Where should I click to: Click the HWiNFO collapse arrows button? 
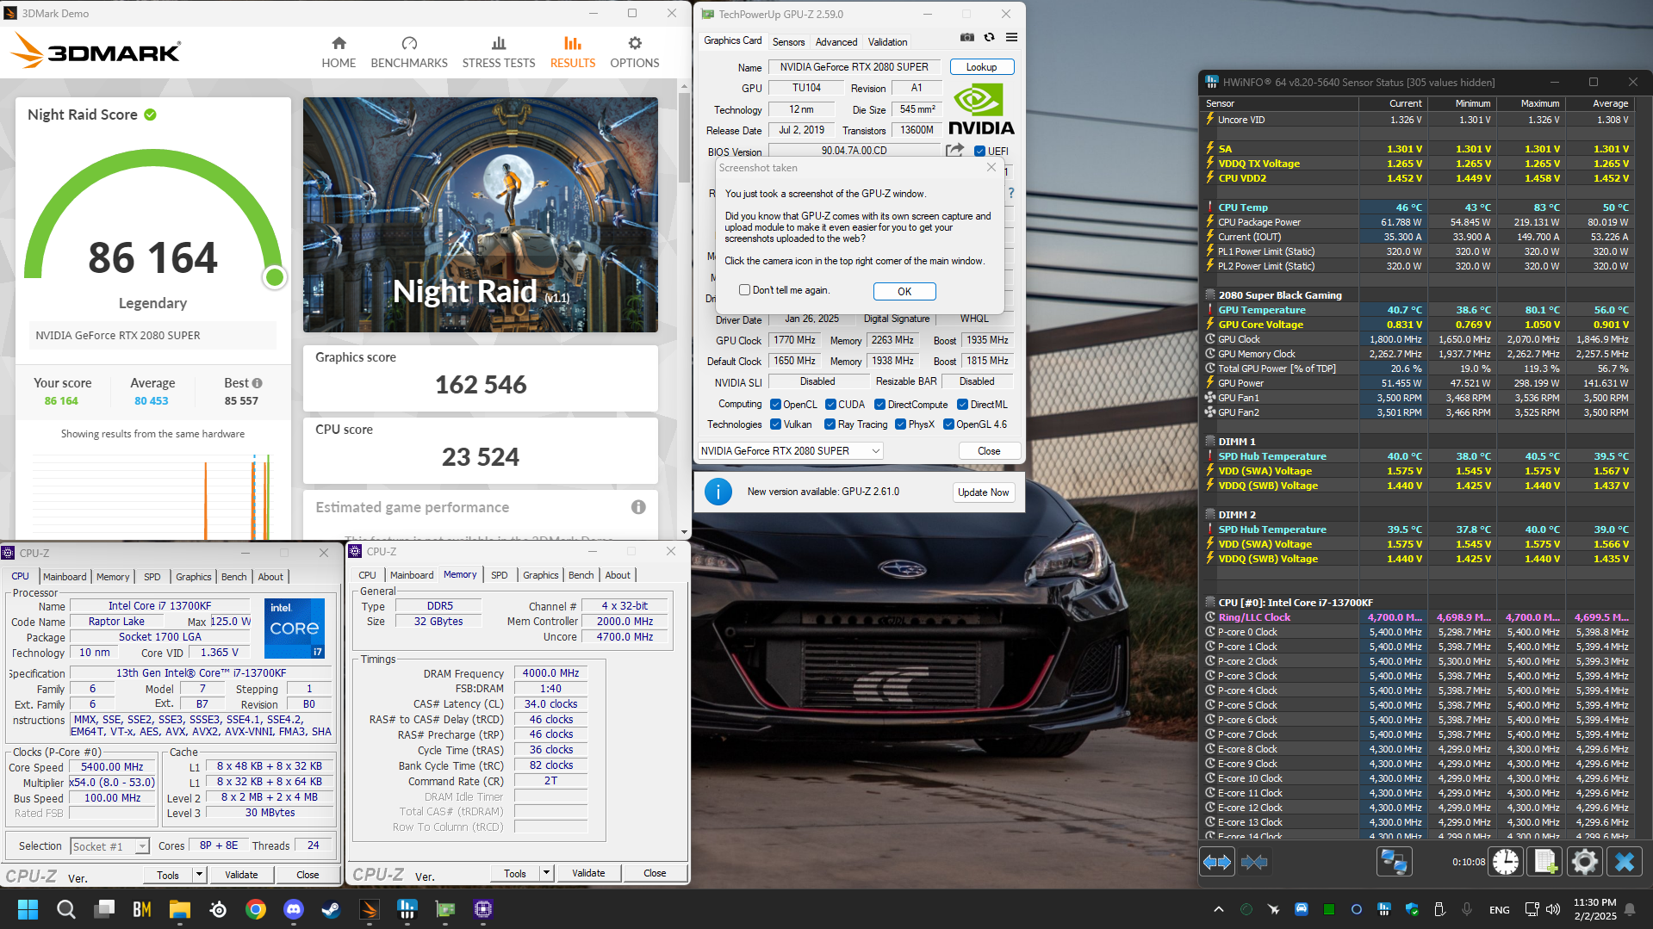tap(1254, 862)
